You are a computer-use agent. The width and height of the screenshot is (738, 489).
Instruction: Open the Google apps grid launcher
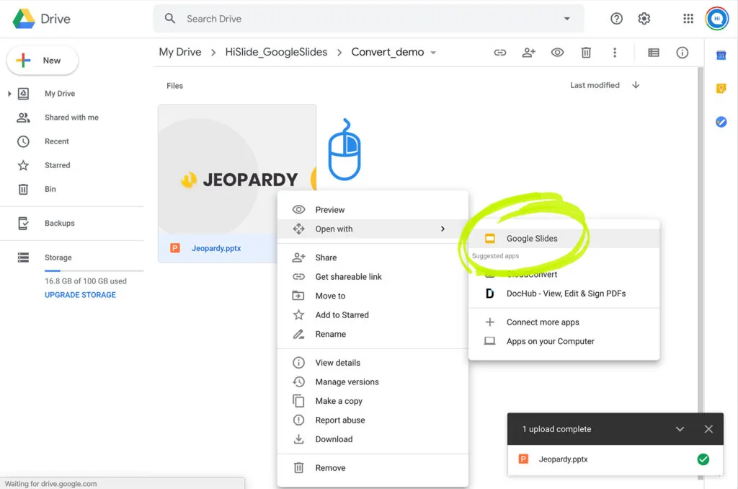[x=688, y=19]
